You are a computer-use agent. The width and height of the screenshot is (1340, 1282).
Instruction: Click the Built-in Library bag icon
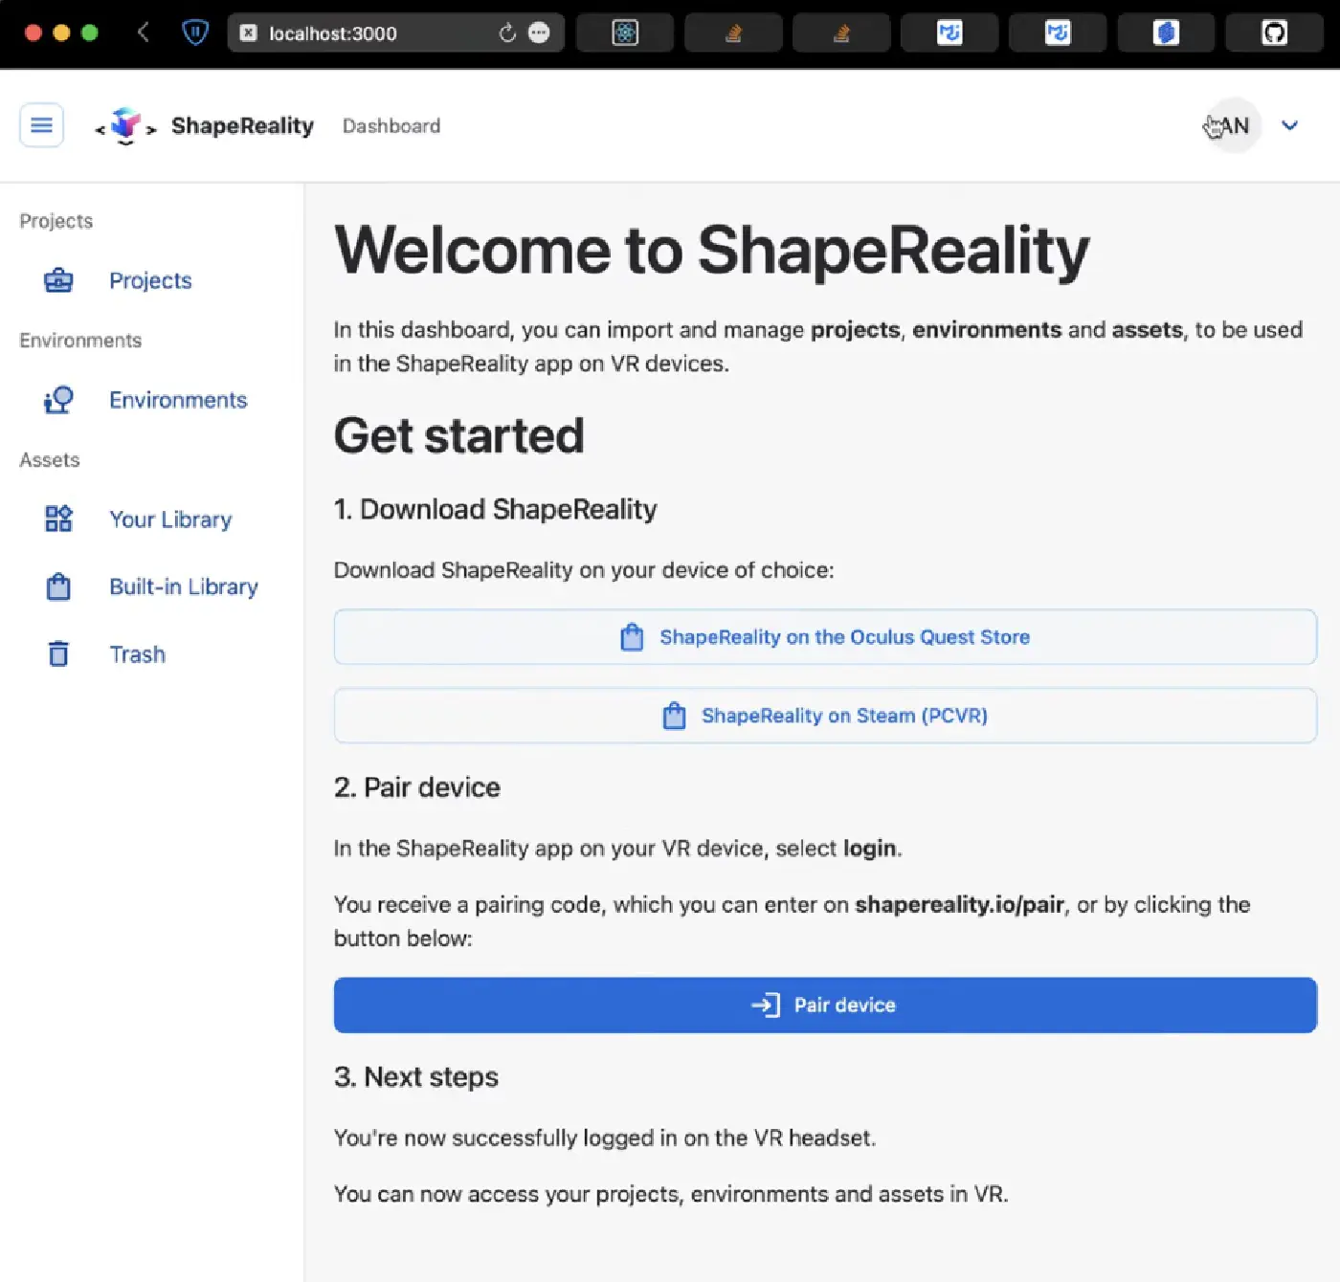[58, 586]
